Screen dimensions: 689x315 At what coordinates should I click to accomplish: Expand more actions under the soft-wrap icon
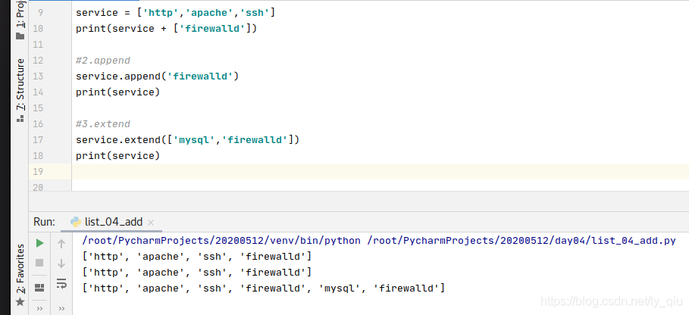61,308
